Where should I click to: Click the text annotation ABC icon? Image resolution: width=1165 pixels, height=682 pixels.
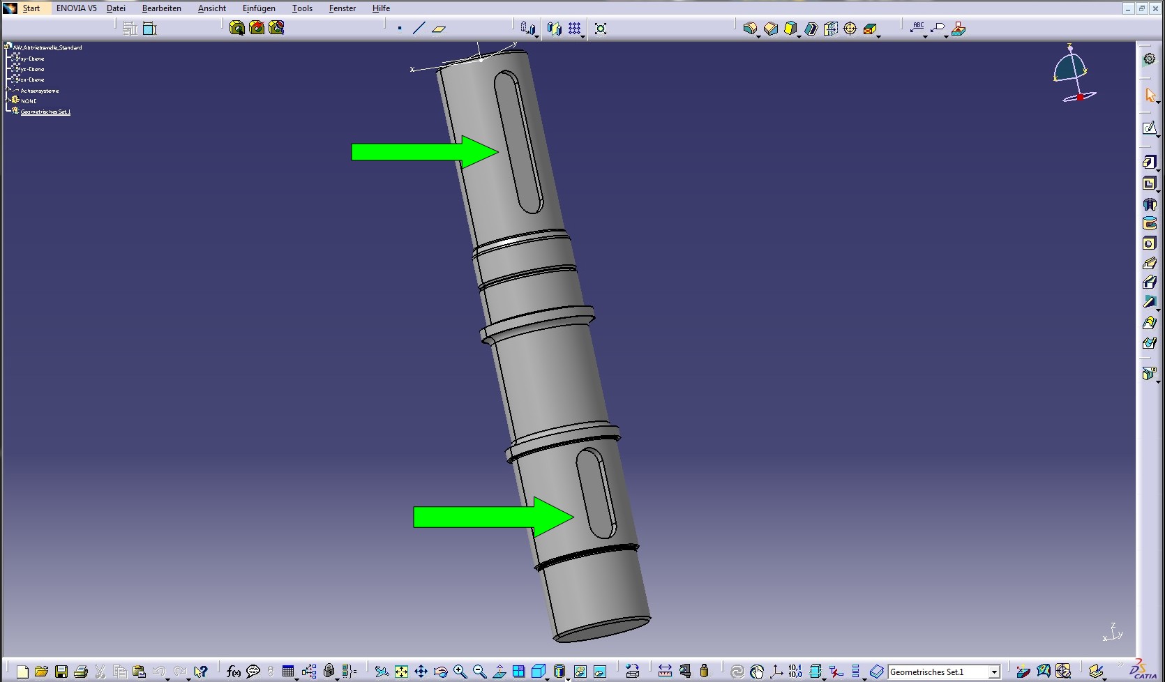917,29
